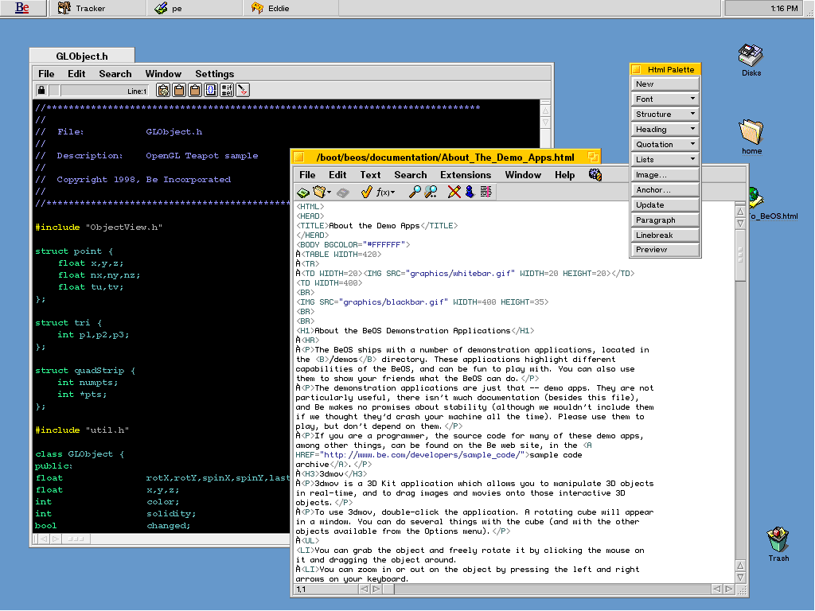Open the Extensions menu in pe

(x=466, y=175)
